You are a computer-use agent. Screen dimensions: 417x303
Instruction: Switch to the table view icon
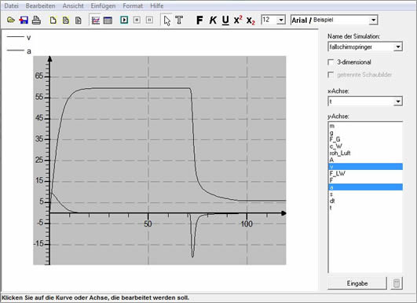108,20
